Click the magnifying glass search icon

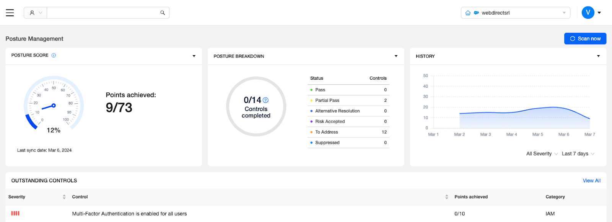tap(163, 13)
